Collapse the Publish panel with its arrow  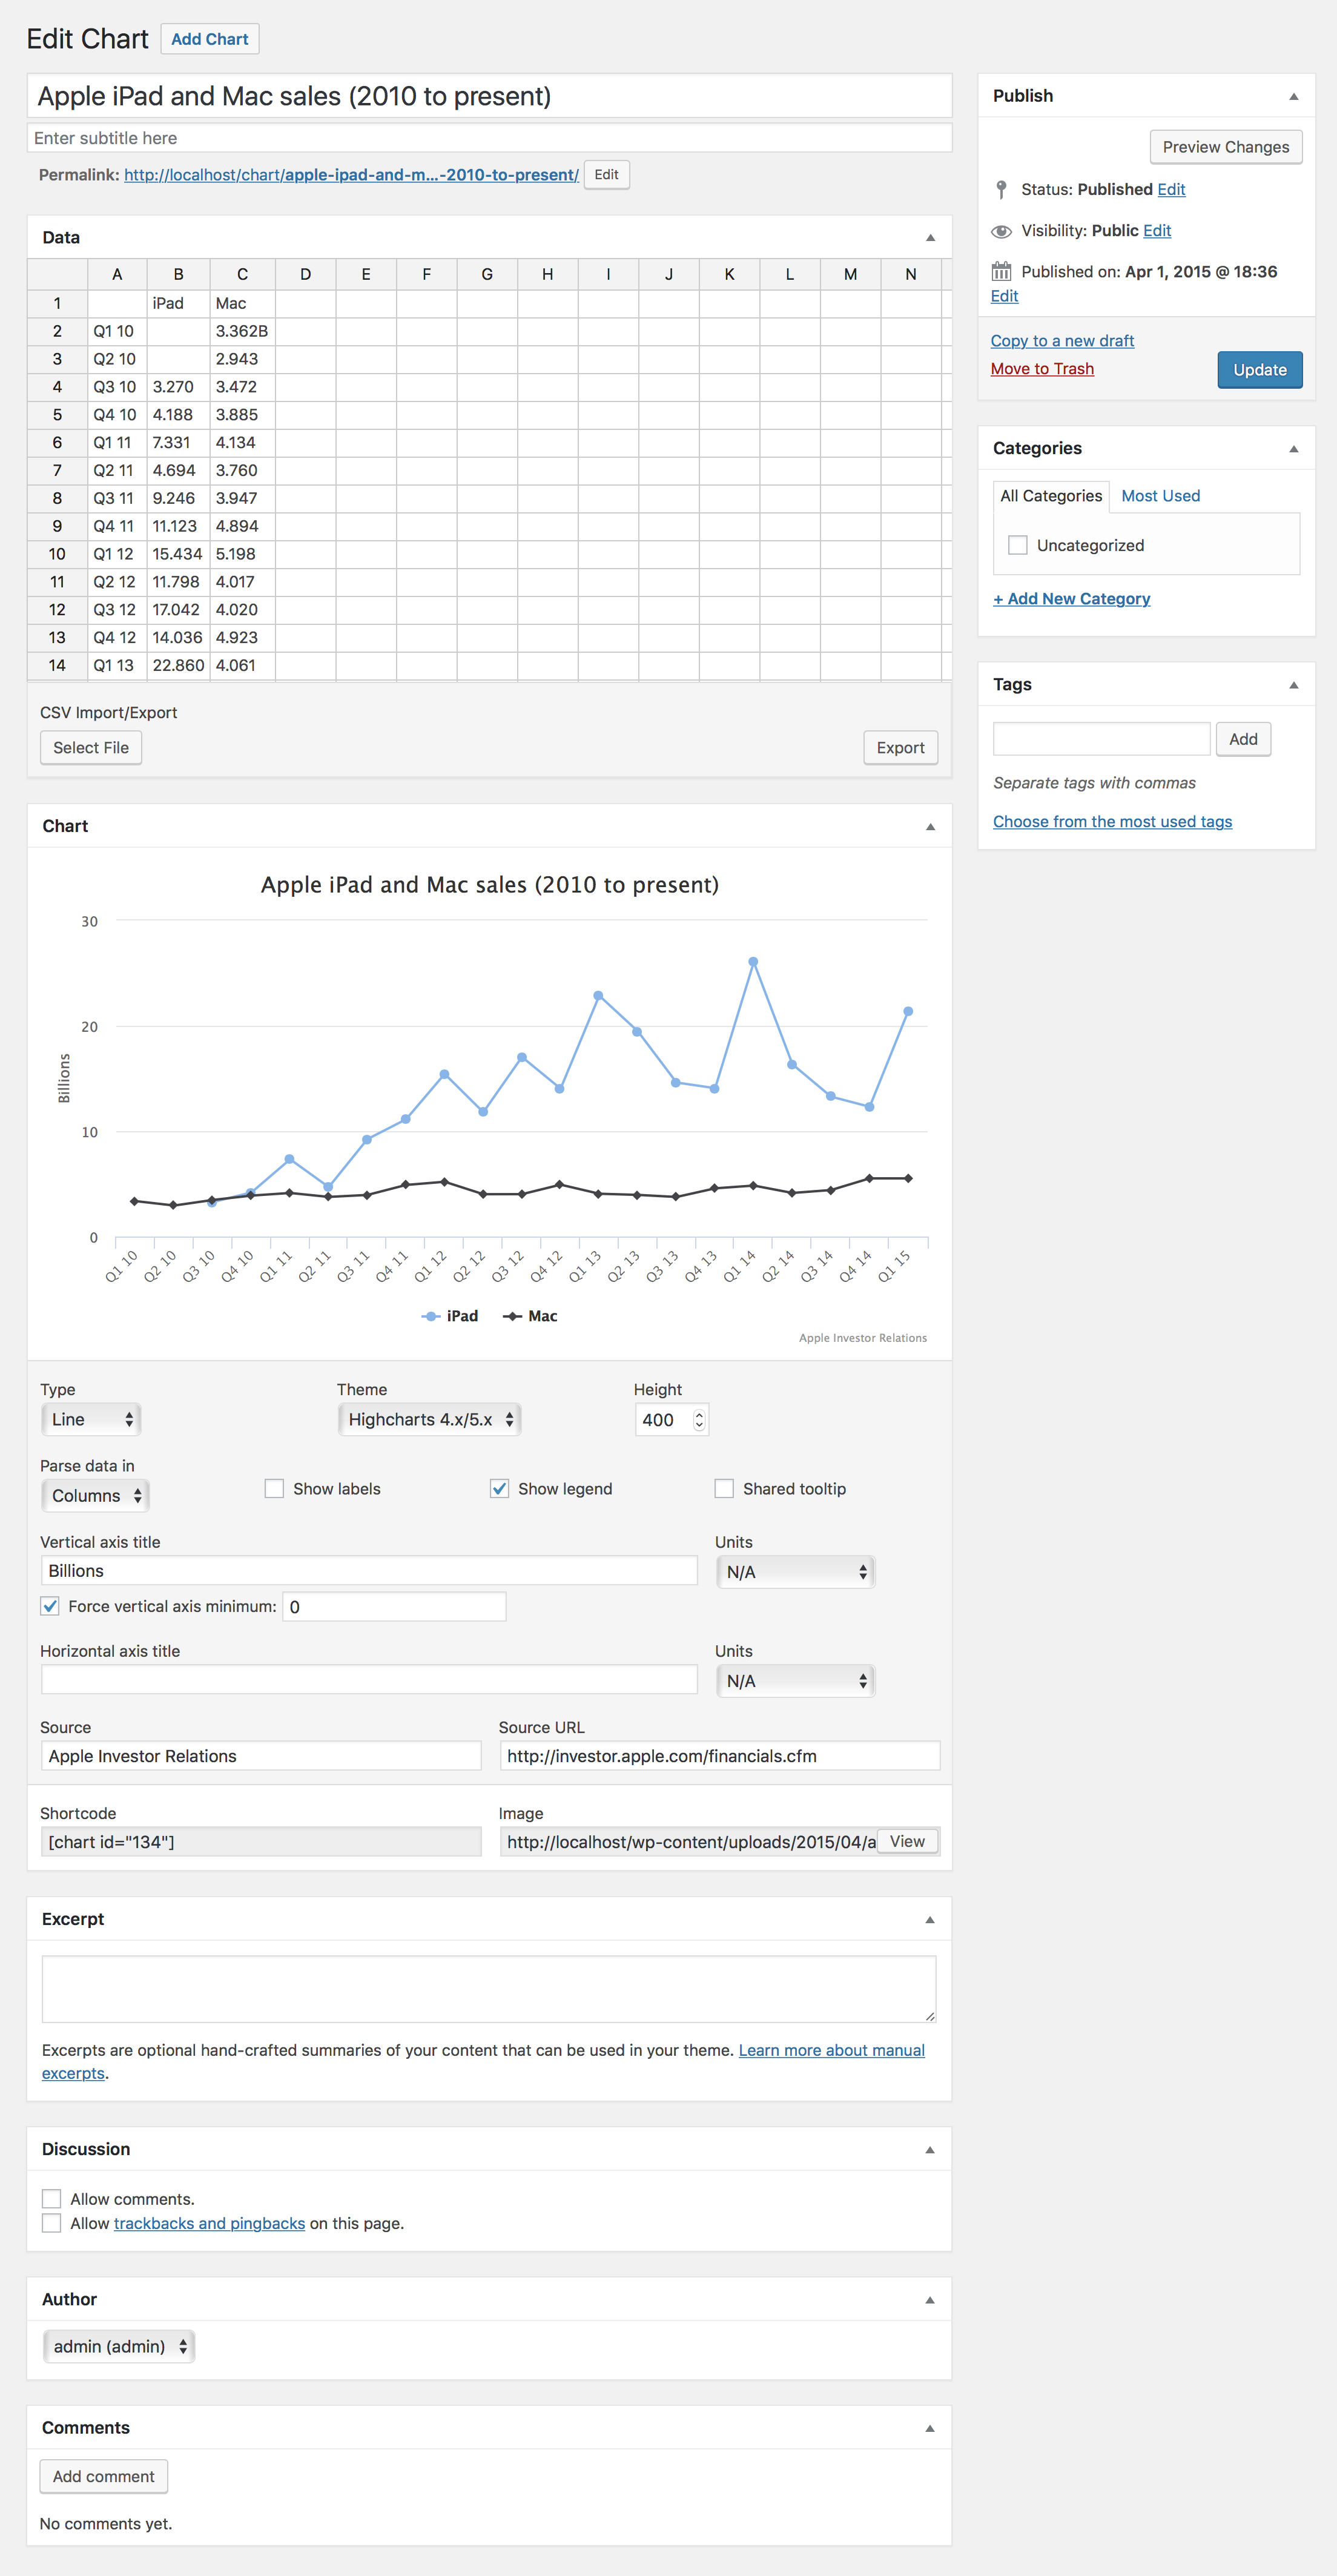[1293, 97]
